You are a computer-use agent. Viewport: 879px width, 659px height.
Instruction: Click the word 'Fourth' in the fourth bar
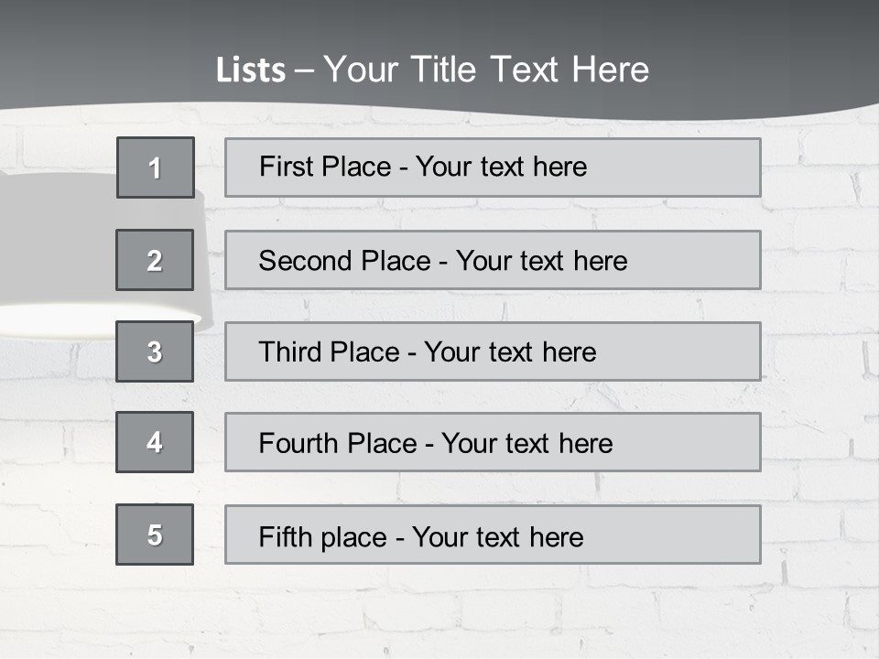(298, 443)
